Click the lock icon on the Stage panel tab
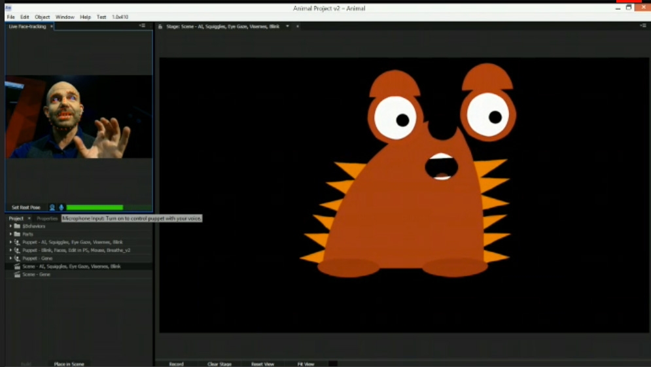Viewport: 651px width, 367px height. pyautogui.click(x=160, y=27)
